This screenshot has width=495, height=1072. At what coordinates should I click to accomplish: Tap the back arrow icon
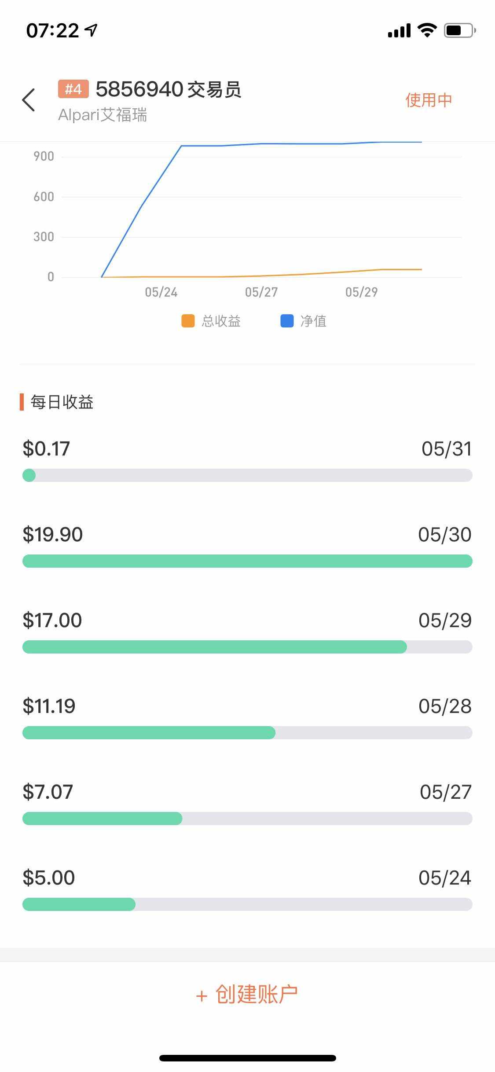click(29, 100)
